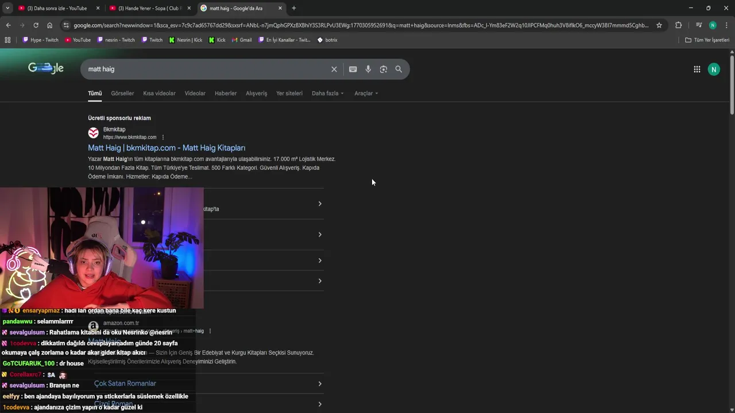Open the media control icon in toolbar

point(699,25)
